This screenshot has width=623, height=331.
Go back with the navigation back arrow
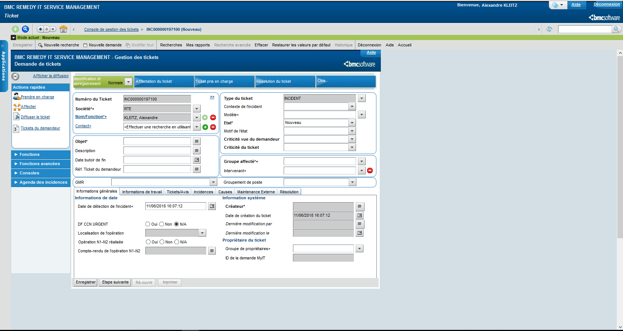coord(40,29)
